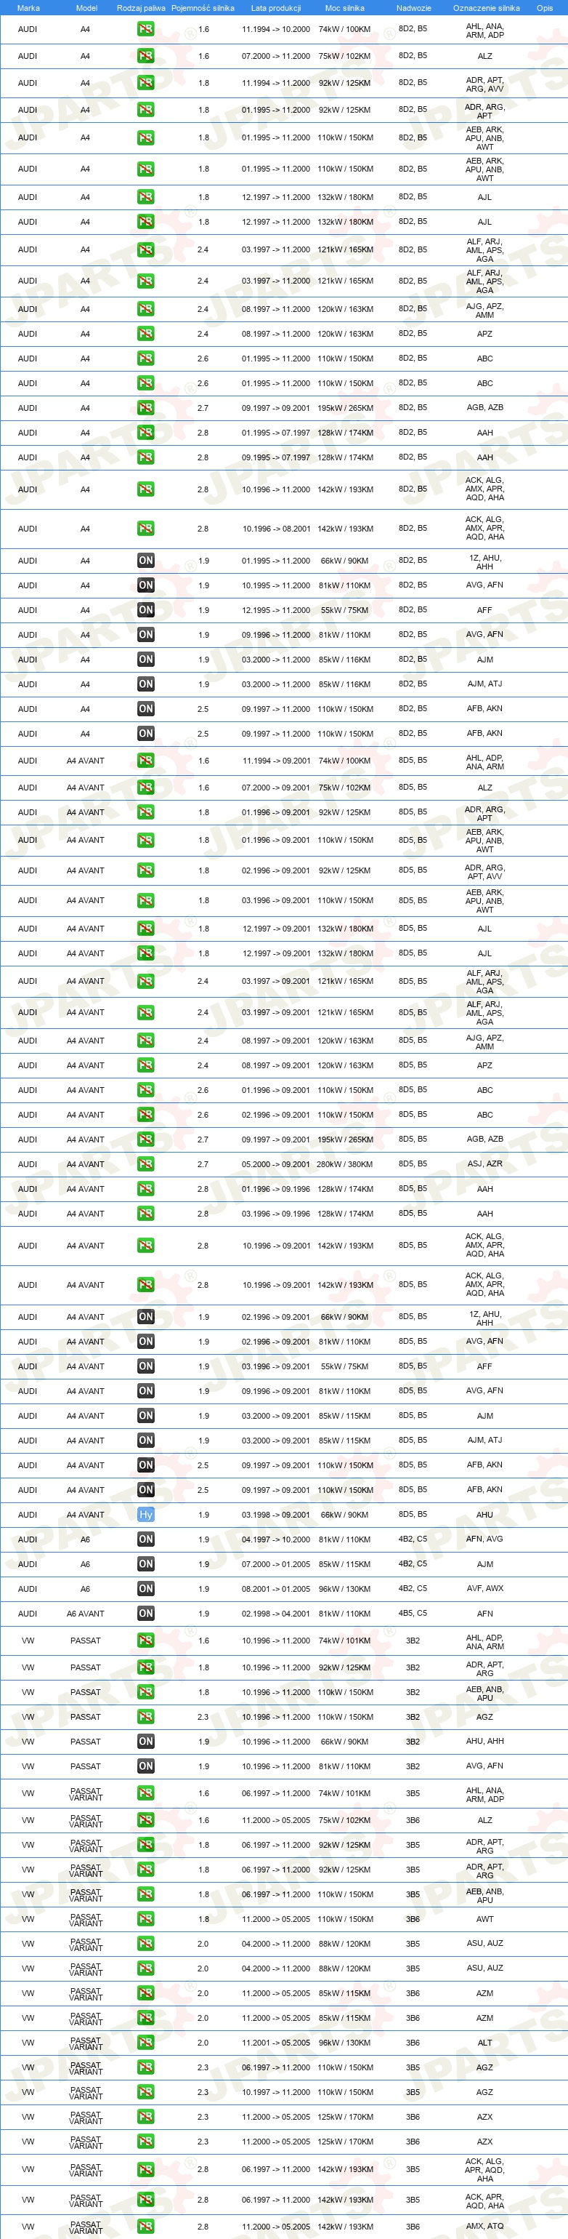568x2239 pixels.
Task: Click production years 10.1996 -> 08.2001 cell
Action: pos(275,529)
